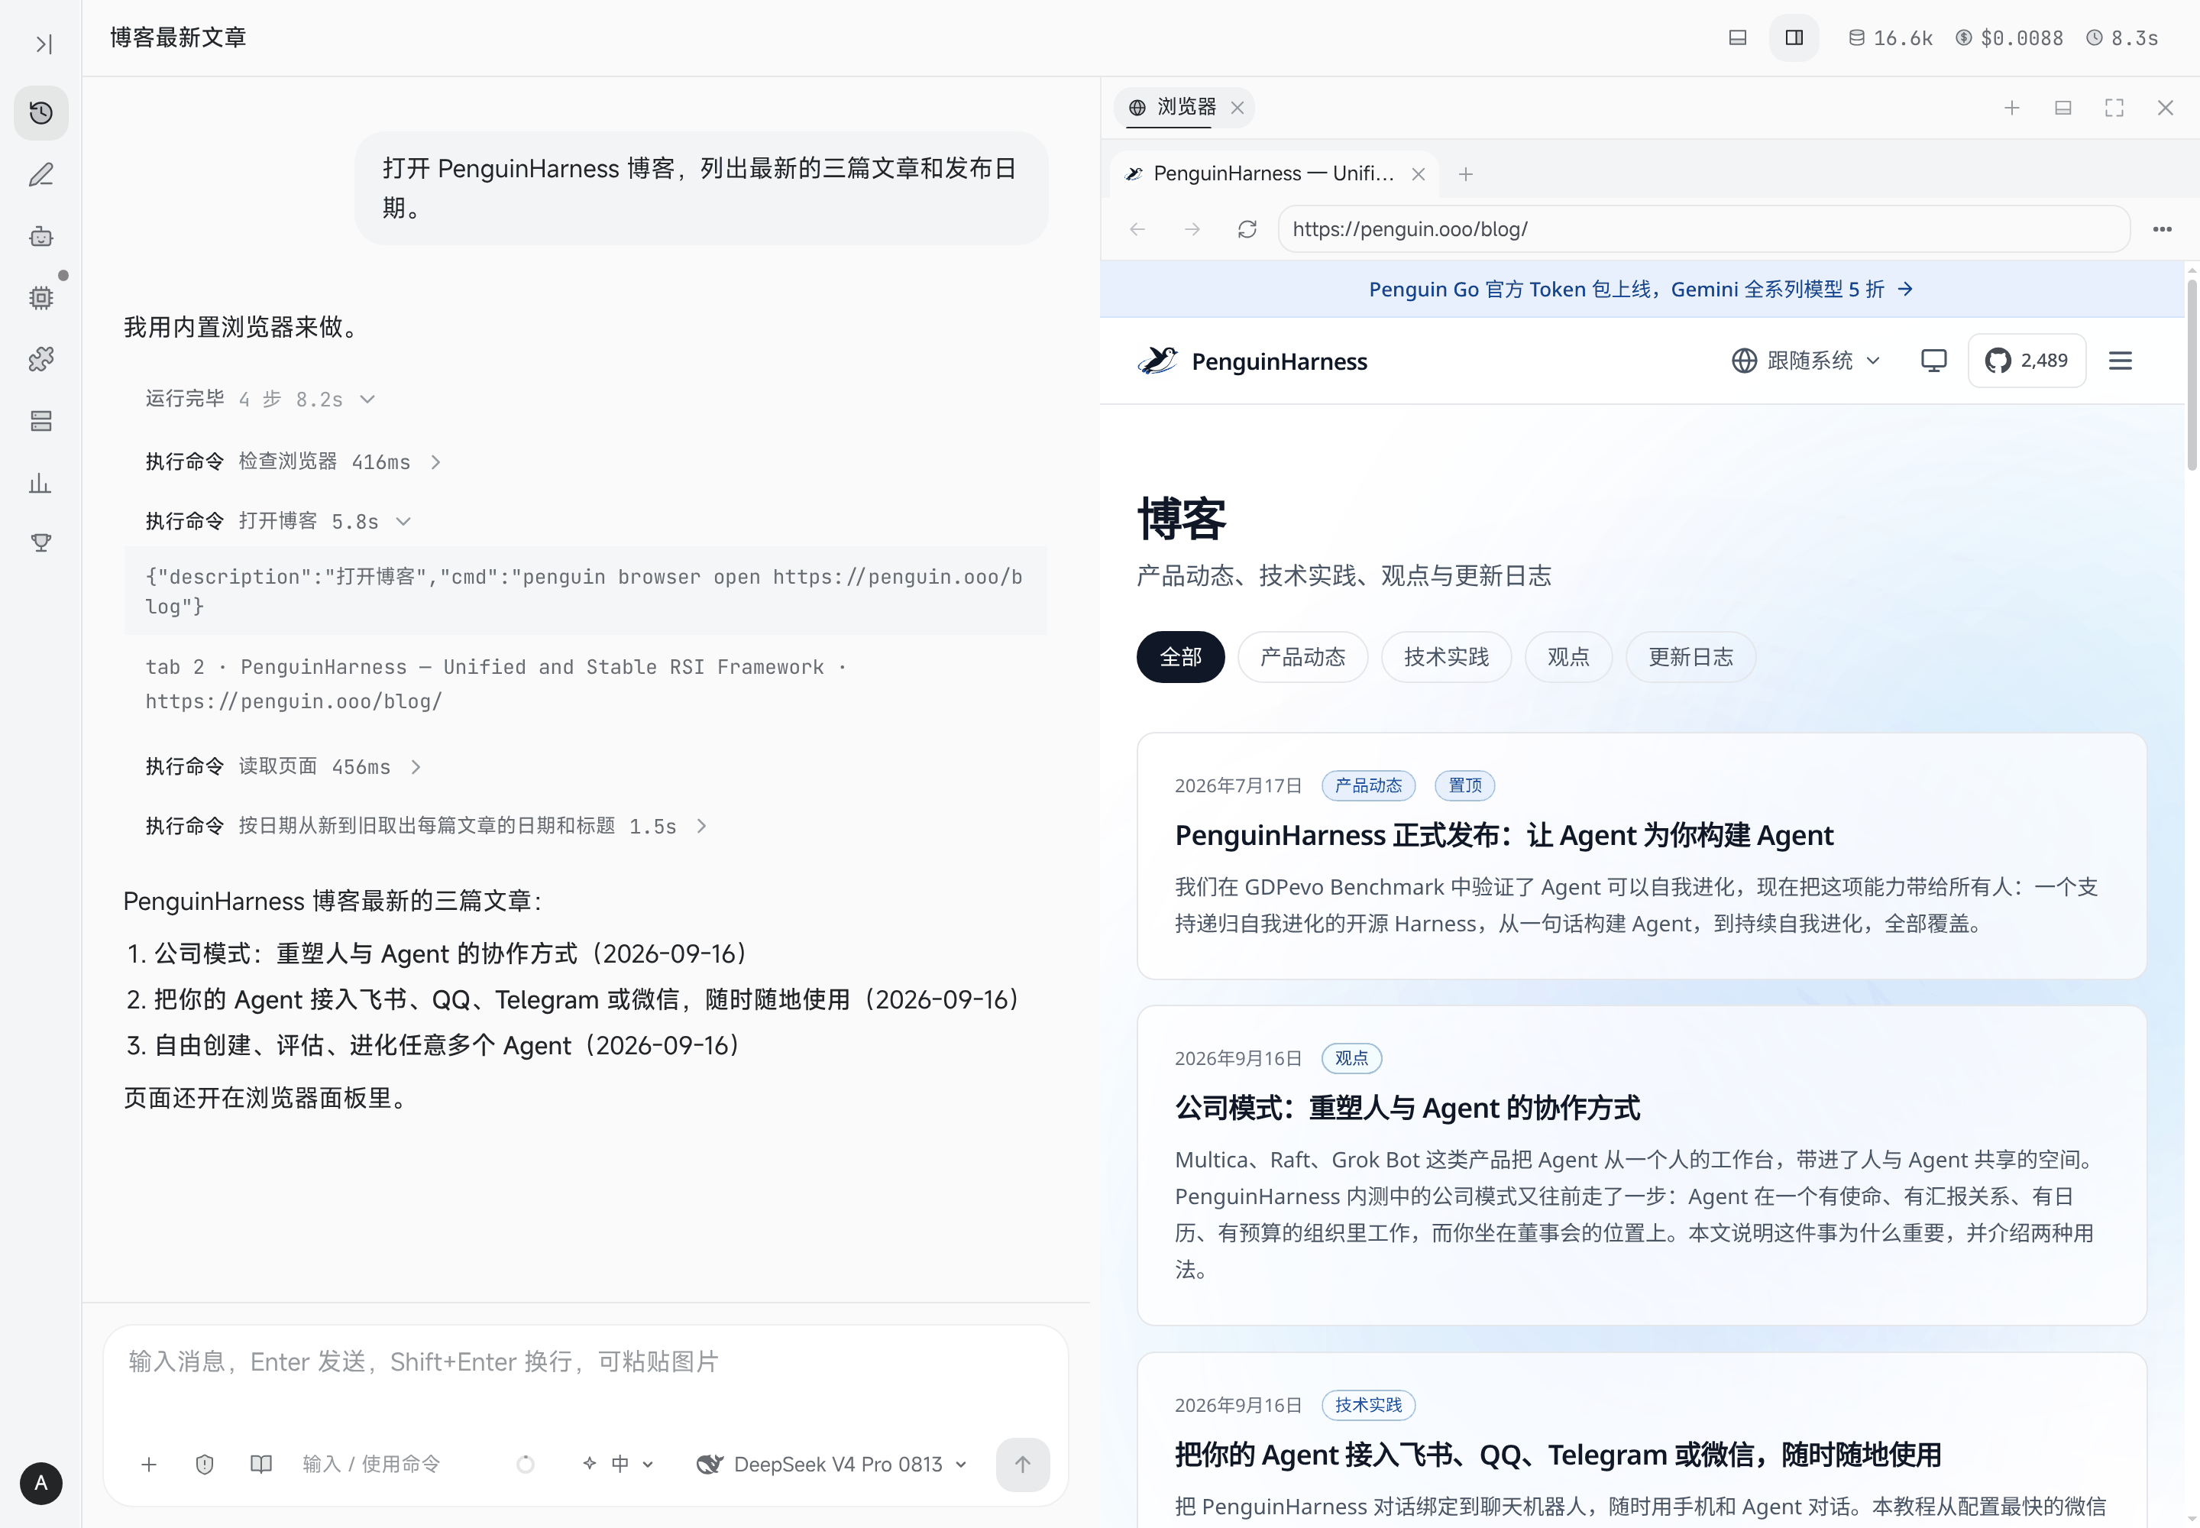Screen dimensions: 2200x1528
Task: Collapse the 打开博客 command step
Action: 277,522
